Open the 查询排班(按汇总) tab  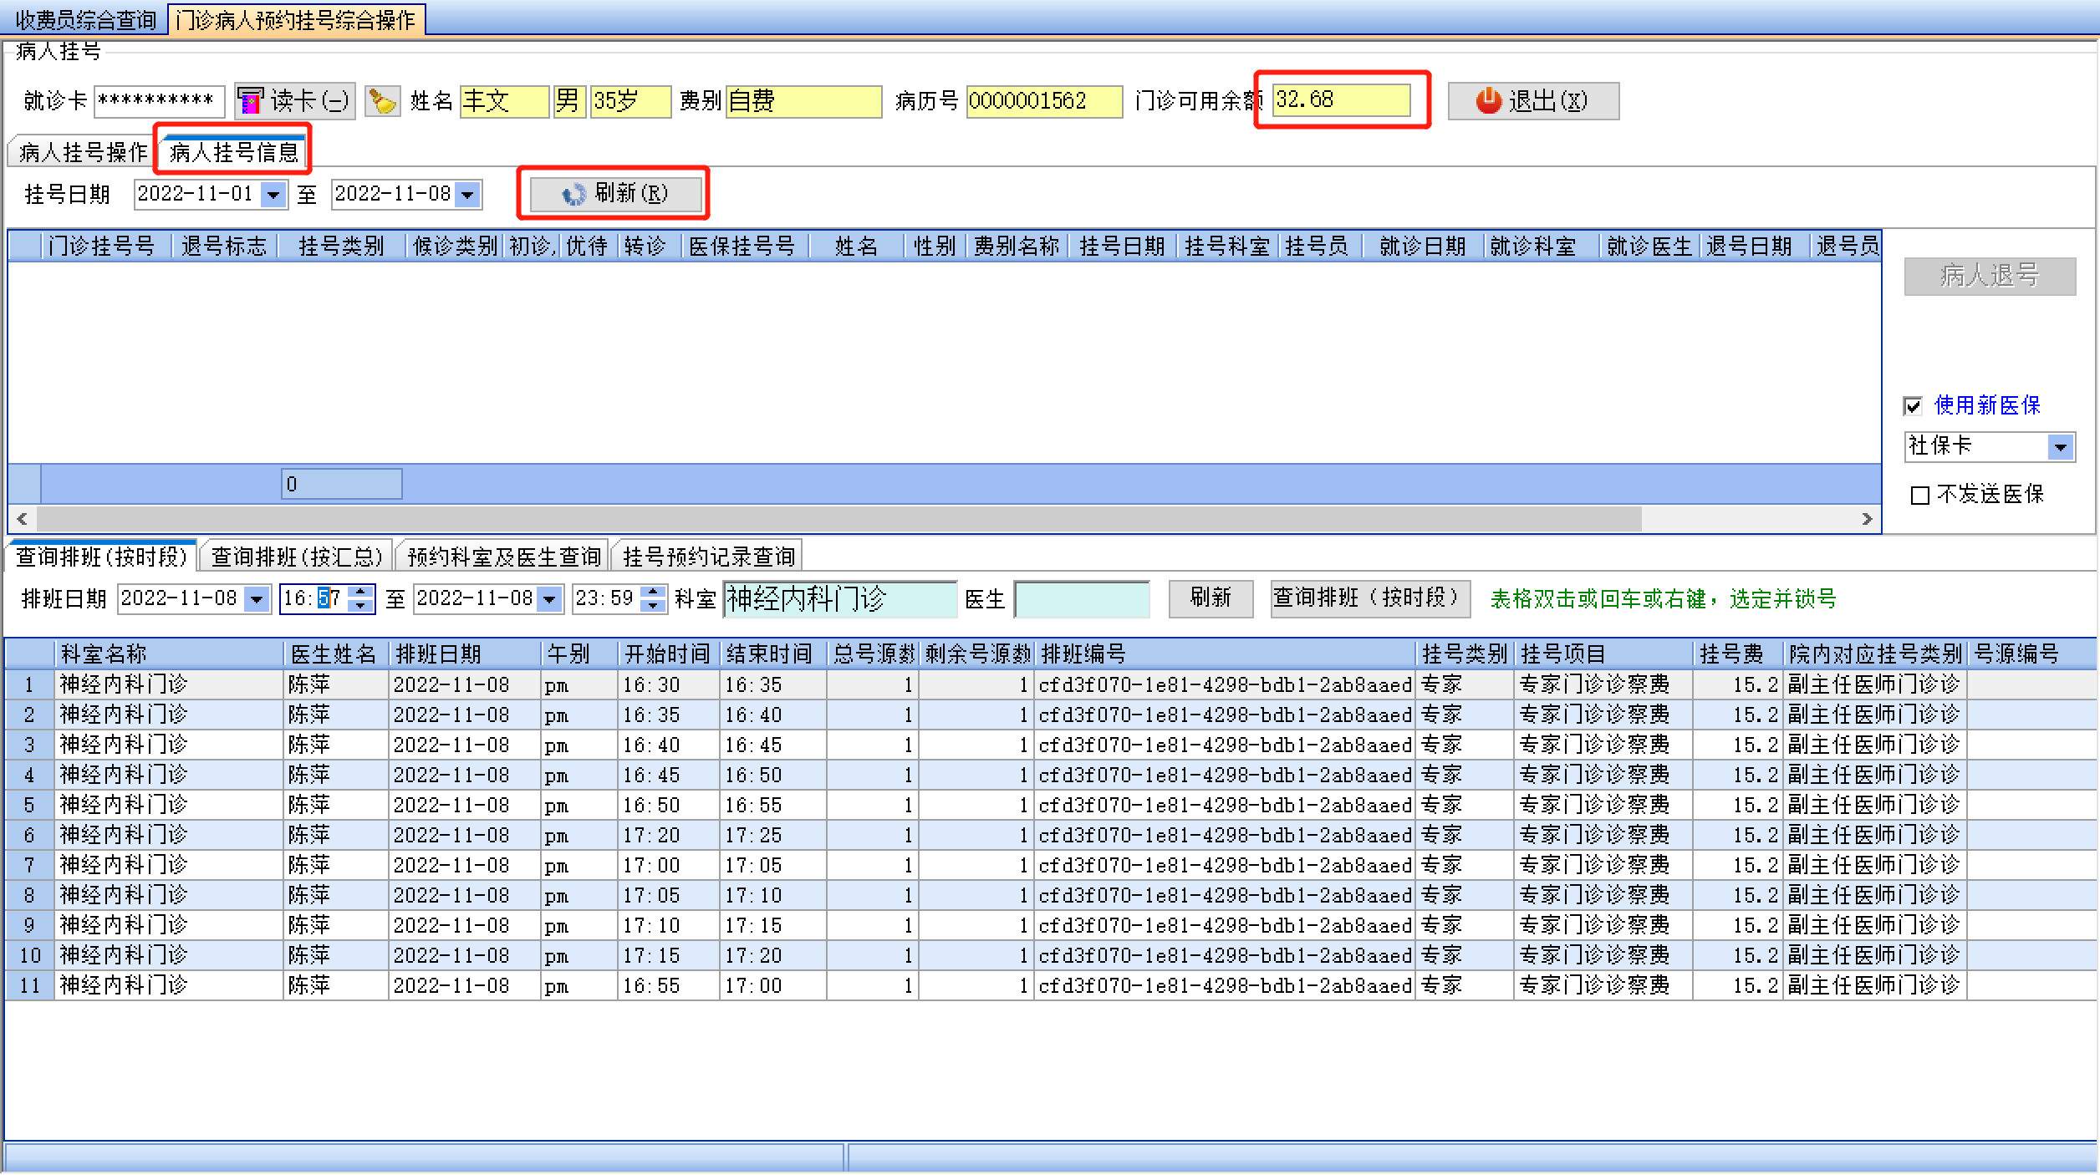[296, 557]
